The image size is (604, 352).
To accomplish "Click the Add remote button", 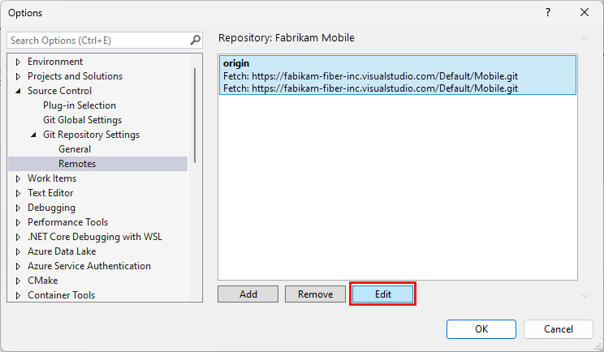I will pos(248,294).
